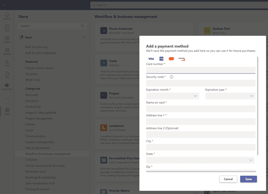
Task: Click the forward navigation arrow
Action: [10, 5]
